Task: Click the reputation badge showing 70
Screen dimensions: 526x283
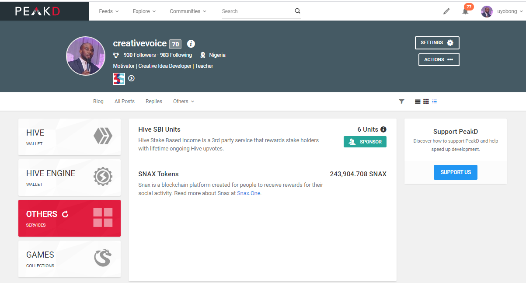Action: coord(175,44)
